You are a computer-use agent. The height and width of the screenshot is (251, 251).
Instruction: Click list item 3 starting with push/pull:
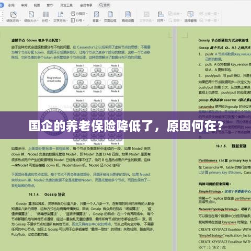coord(225,76)
